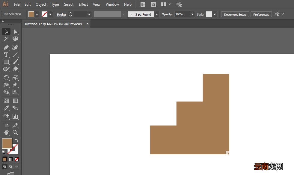Expand the fill color dropdown
The height and width of the screenshot is (175, 294).
click(x=37, y=14)
